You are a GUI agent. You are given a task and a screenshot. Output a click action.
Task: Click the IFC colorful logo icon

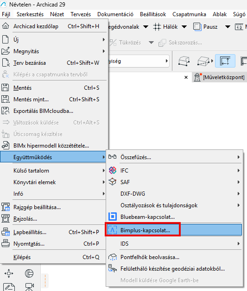click(113, 170)
